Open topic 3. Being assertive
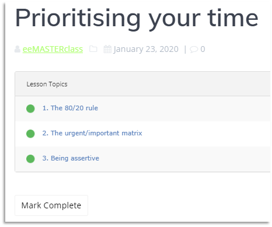Image resolution: width=272 pixels, height=227 pixels. coord(71,158)
